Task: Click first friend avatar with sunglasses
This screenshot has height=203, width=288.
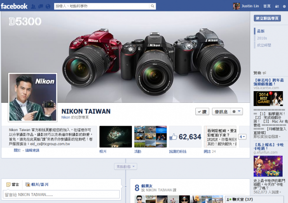Action: tap(140, 199)
